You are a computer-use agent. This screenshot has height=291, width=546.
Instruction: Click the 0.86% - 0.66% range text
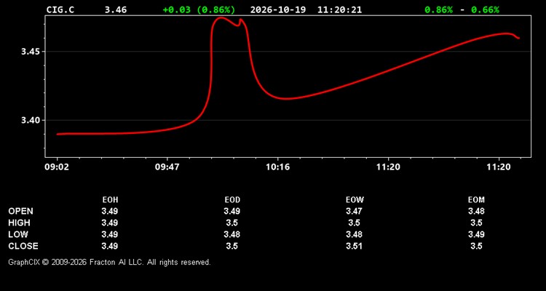click(x=462, y=9)
